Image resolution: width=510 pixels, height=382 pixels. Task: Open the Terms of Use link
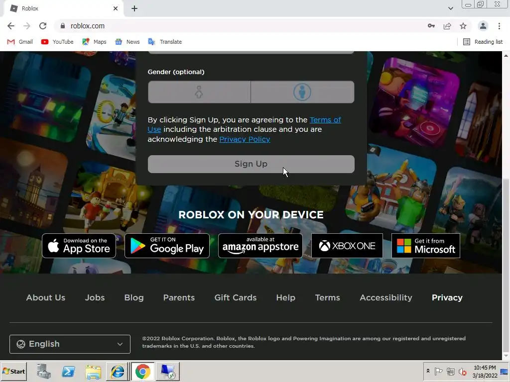244,124
